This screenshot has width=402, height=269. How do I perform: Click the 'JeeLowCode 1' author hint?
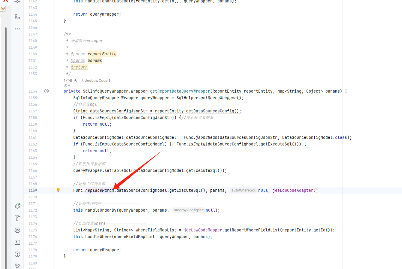coord(96,81)
